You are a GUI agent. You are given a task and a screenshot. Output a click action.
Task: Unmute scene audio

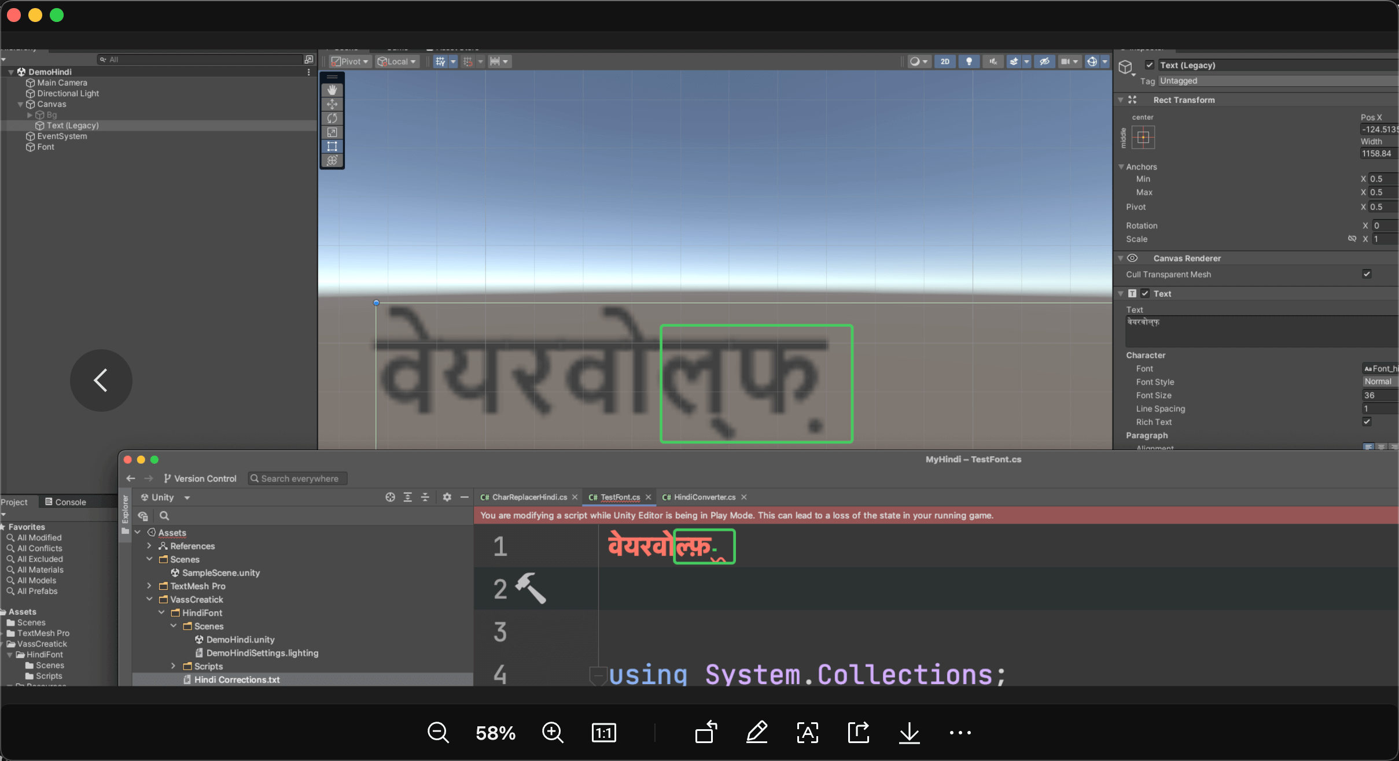click(x=993, y=61)
